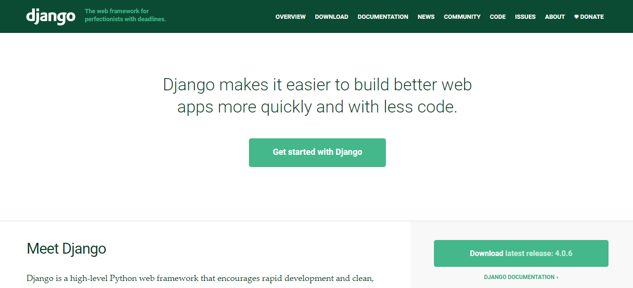Download latest release 4.0.6
The height and width of the screenshot is (288, 633).
click(521, 254)
